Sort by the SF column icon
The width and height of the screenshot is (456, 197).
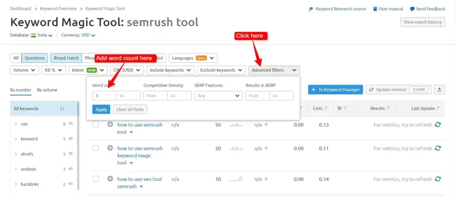[x=346, y=109]
